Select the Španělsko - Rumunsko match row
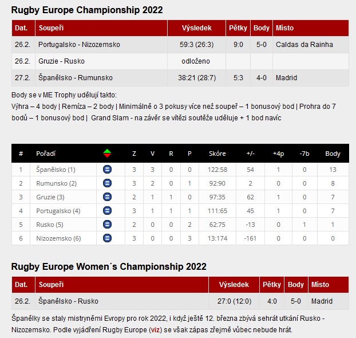This screenshot has height=338, width=356. click(x=75, y=78)
